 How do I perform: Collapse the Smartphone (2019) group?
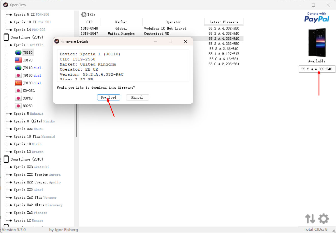click(x=27, y=37)
